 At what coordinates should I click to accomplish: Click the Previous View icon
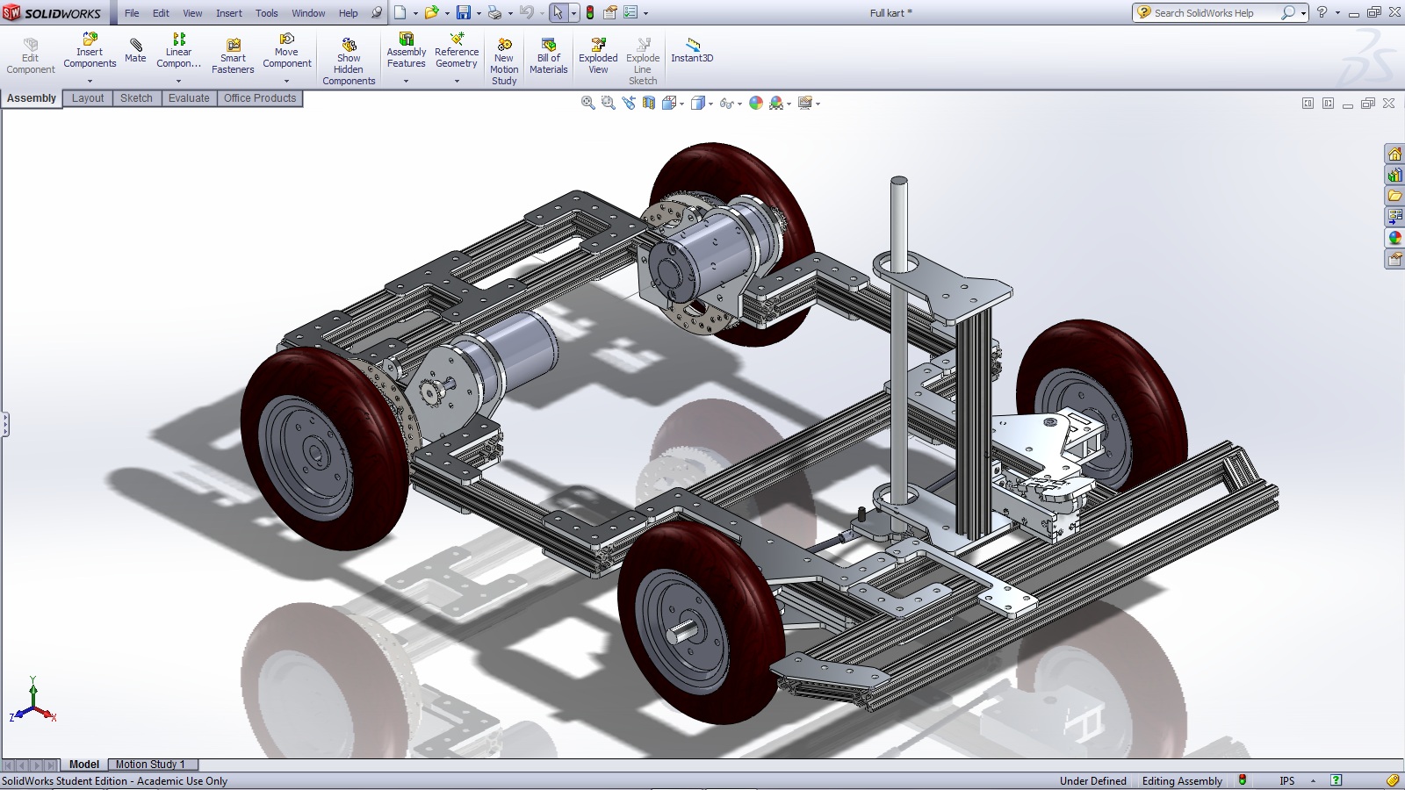(x=629, y=104)
